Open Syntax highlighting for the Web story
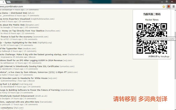The image size is (176, 110). (18, 43)
